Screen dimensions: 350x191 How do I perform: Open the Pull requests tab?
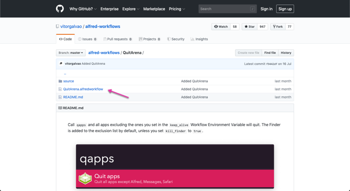(117, 39)
